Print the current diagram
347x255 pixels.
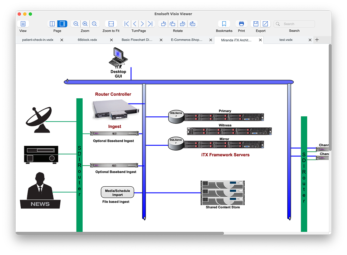click(x=241, y=24)
